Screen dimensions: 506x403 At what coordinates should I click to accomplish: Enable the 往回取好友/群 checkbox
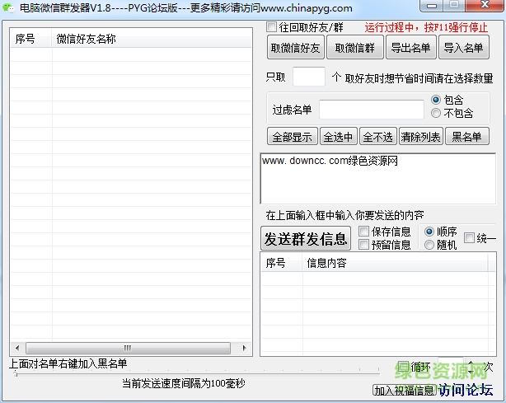272,29
